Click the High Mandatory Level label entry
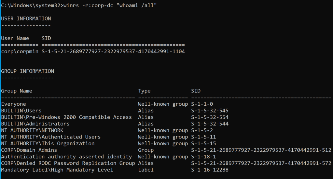The width and height of the screenshot is (333, 179). pyautogui.click(x=57, y=170)
